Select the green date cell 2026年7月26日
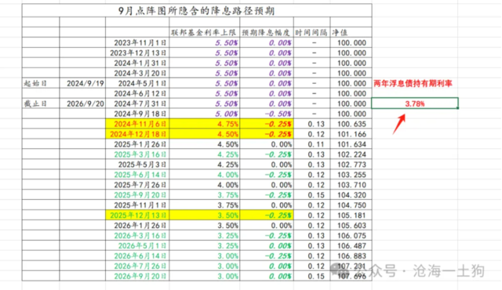 pos(137,266)
